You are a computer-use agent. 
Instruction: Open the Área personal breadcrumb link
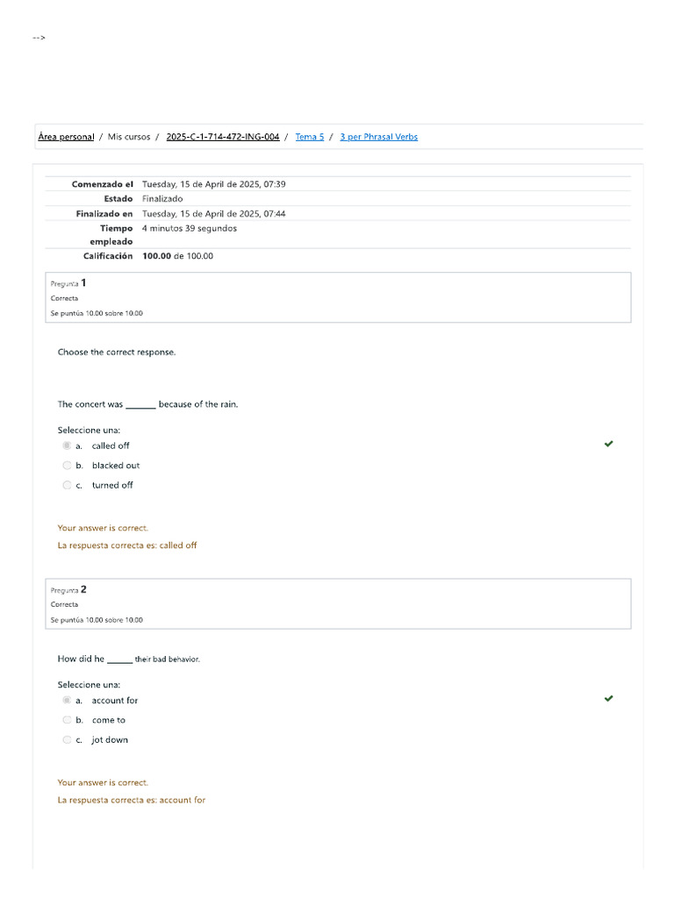point(66,137)
